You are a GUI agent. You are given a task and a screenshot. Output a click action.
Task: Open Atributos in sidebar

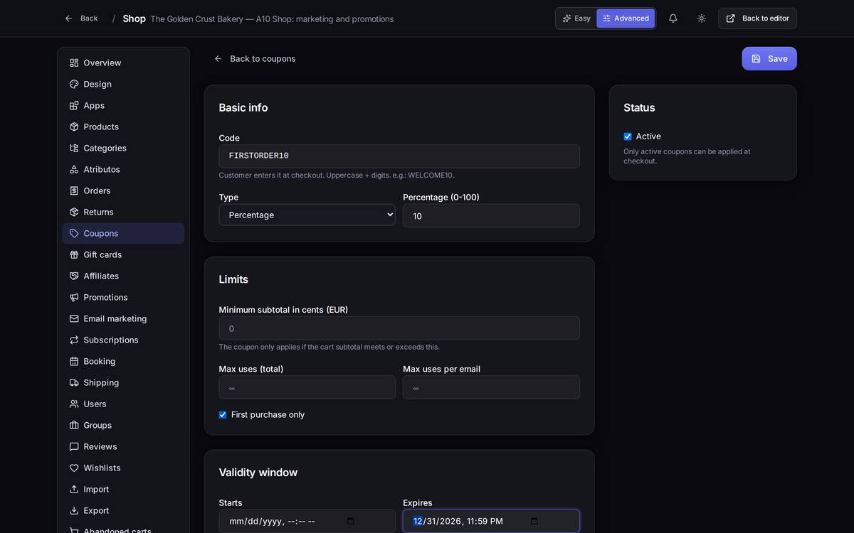pyautogui.click(x=123, y=169)
